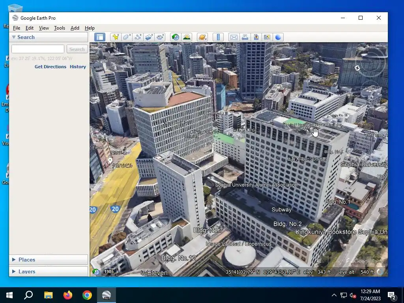Click muted volume tray icon
The width and height of the screenshot is (404, 303).
pos(353,295)
